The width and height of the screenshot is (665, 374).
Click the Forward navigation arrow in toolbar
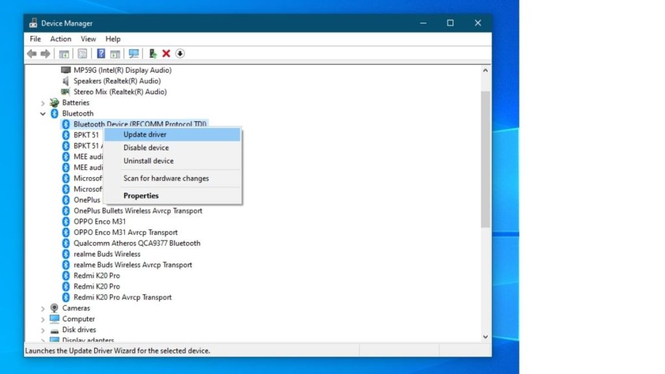click(x=45, y=53)
